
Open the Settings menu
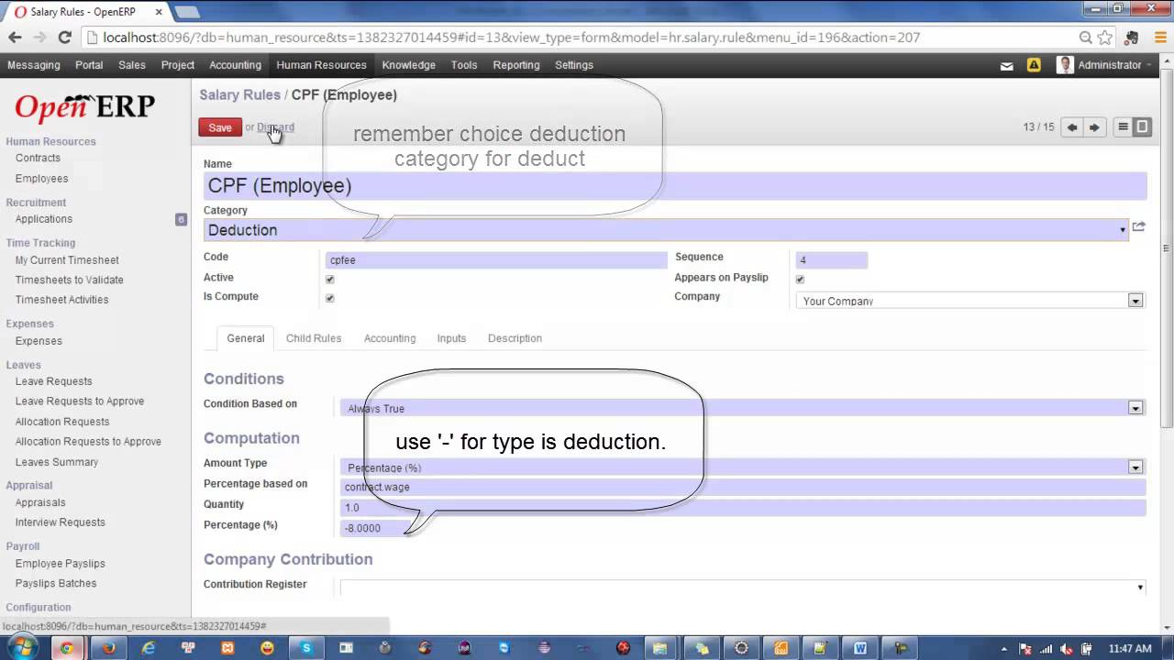pos(574,65)
